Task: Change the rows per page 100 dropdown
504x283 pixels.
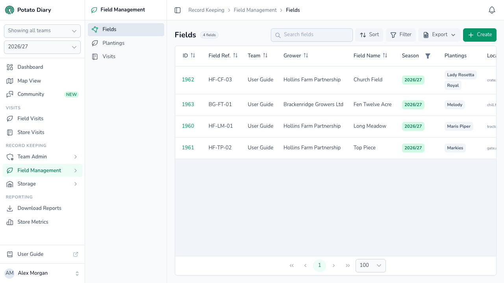Action: click(x=371, y=266)
